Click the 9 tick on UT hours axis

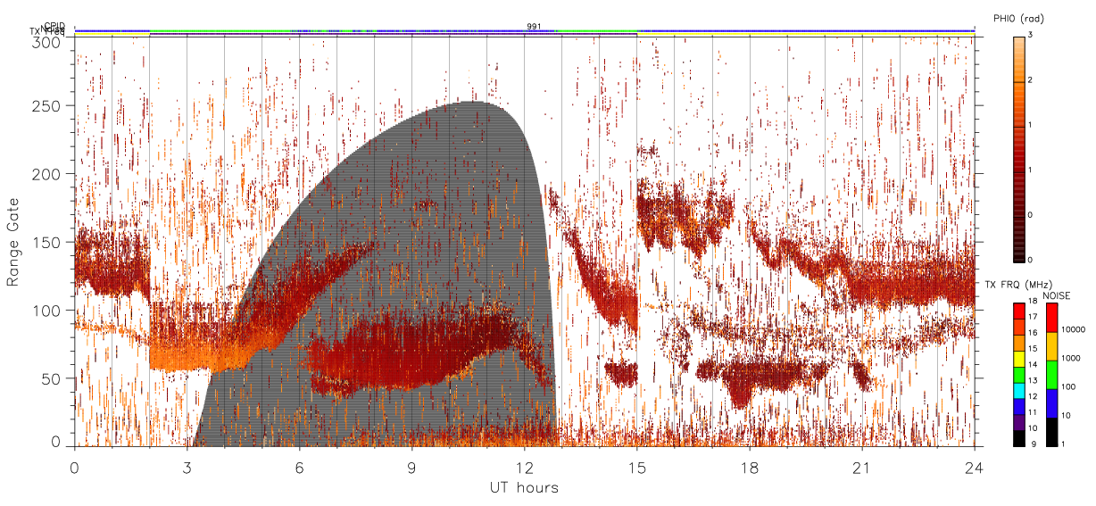coord(412,468)
